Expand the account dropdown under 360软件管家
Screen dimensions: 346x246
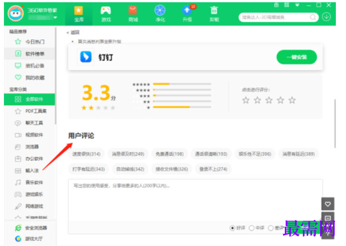(x=55, y=17)
